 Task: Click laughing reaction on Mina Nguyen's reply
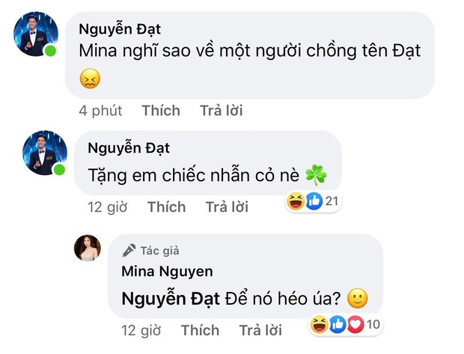point(318,324)
